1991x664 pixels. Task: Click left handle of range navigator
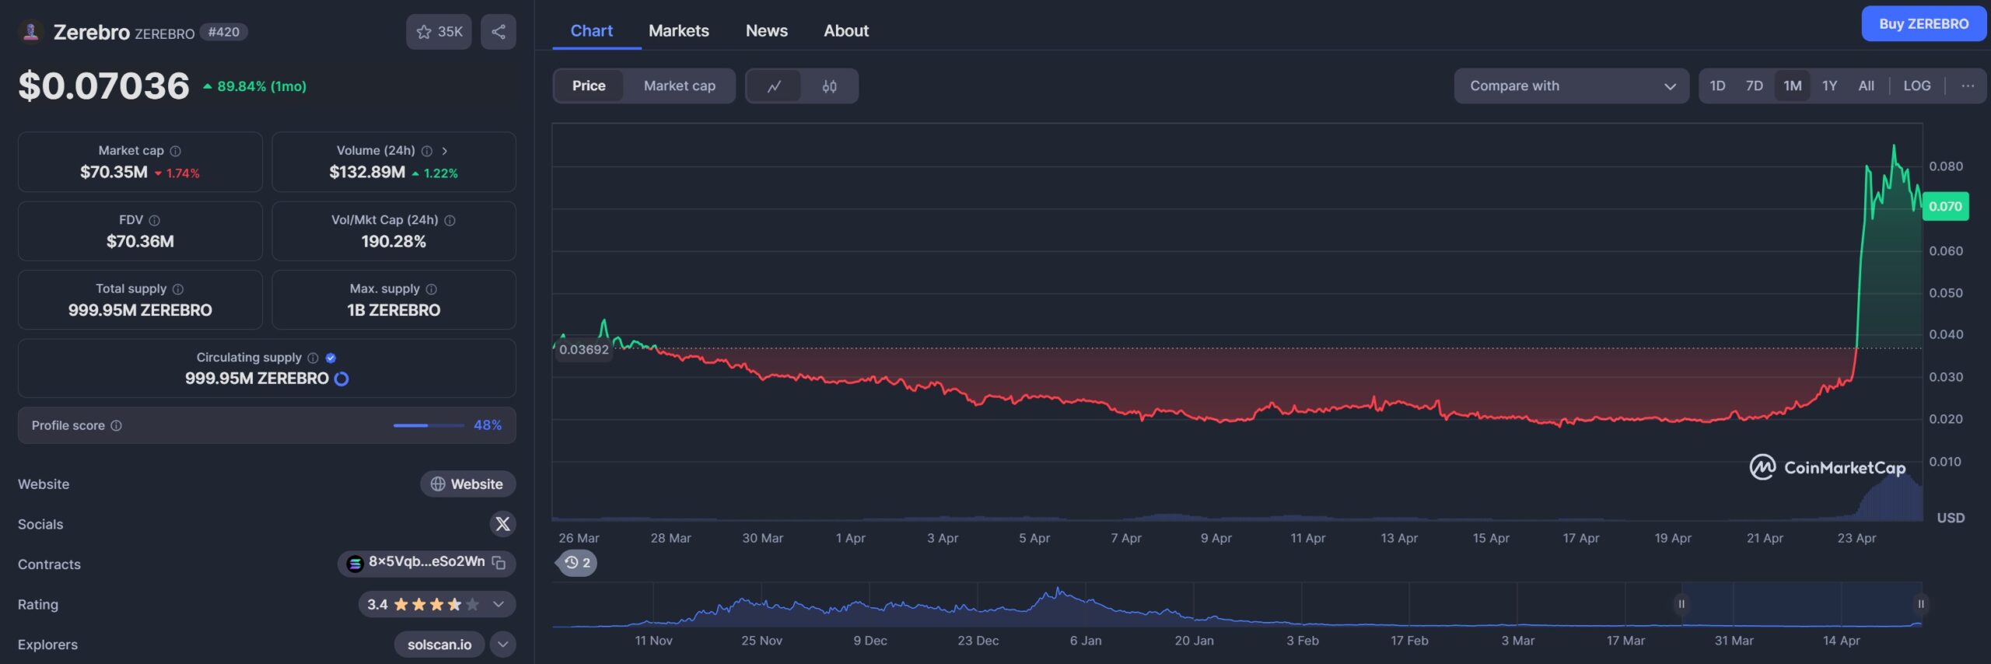coord(1681,604)
